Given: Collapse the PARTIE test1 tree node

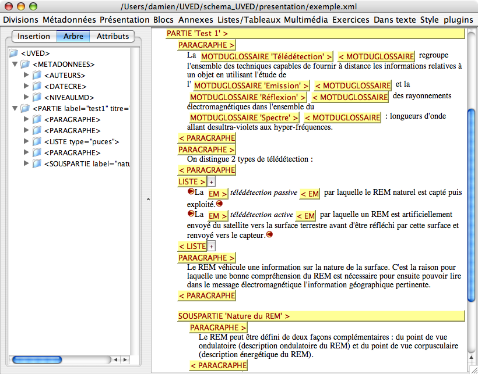Looking at the screenshot, I should pyautogui.click(x=15, y=109).
